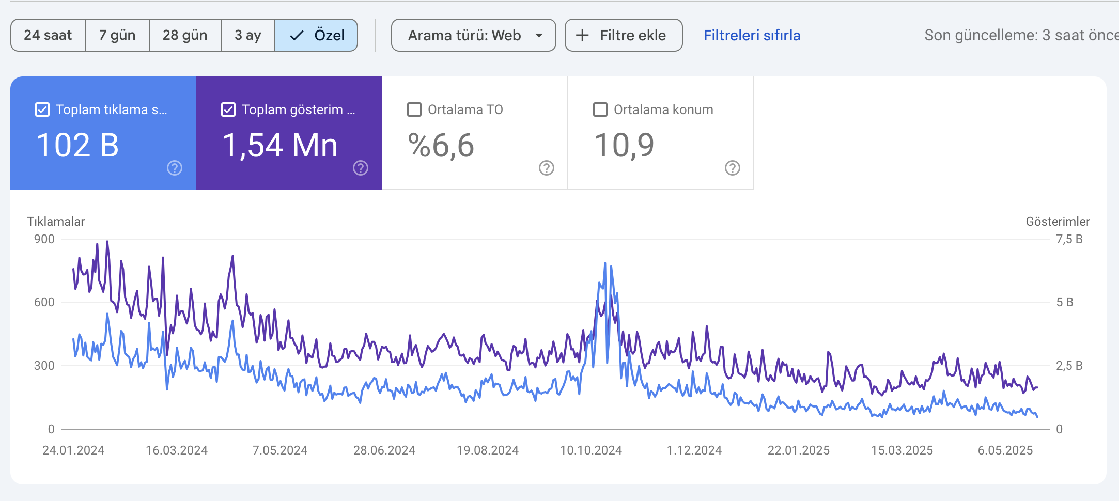Click the 1,54 Mn impressions value
The image size is (1119, 501).
(x=280, y=145)
